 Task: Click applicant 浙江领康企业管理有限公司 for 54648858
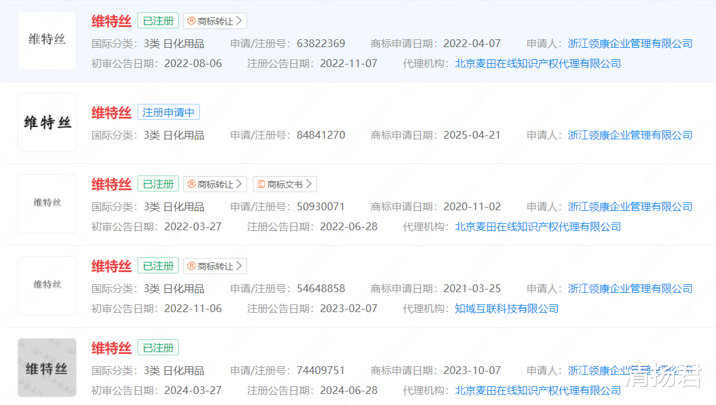630,288
